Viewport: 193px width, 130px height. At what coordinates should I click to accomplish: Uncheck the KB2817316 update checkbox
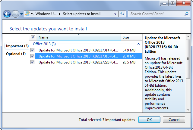(33, 56)
